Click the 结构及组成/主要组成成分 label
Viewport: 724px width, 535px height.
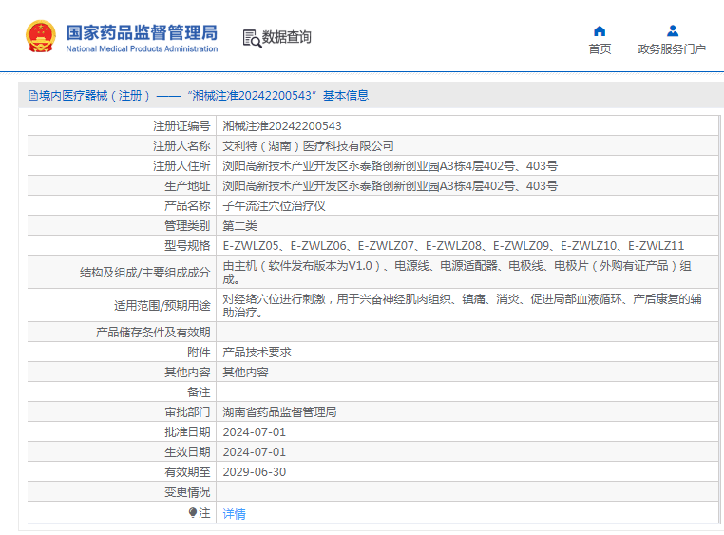[145, 273]
